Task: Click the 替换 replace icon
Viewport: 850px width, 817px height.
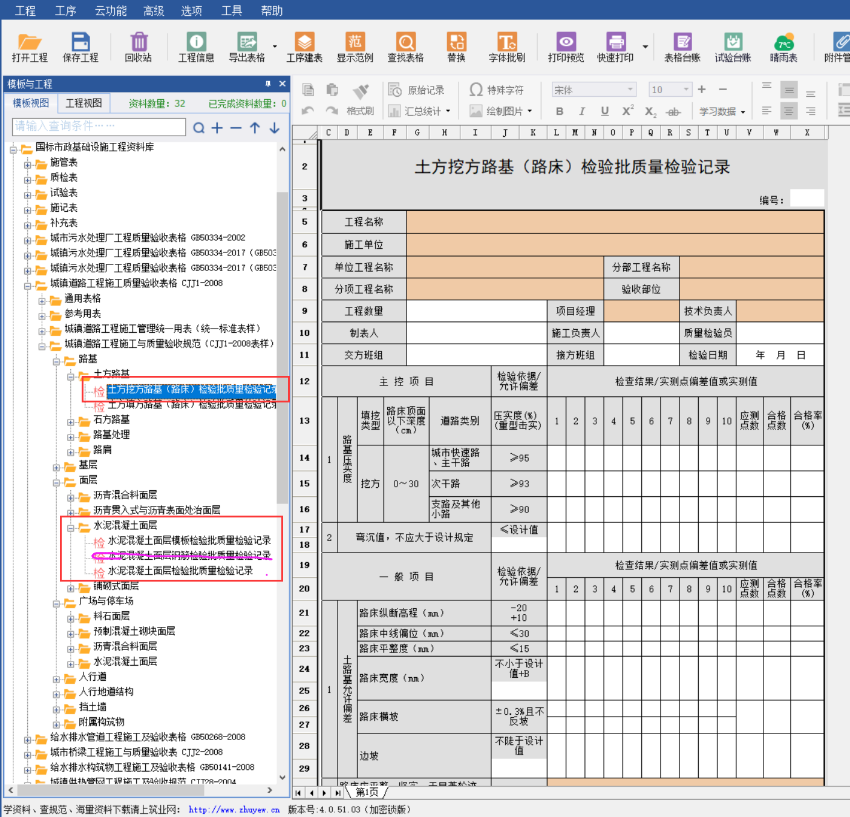Action: (x=456, y=47)
